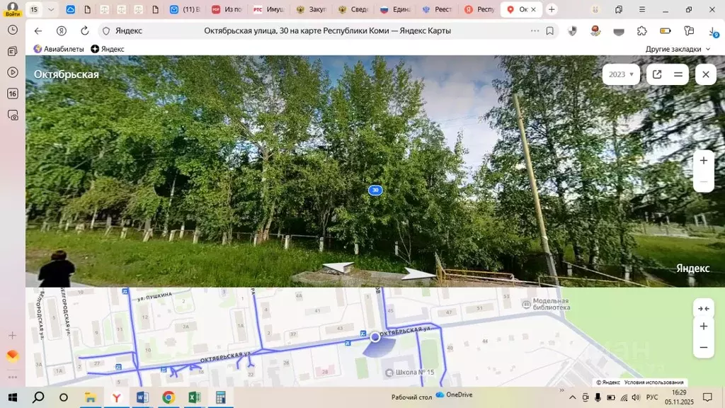
Task: Click house number 30 marker in panorama
Action: (375, 190)
